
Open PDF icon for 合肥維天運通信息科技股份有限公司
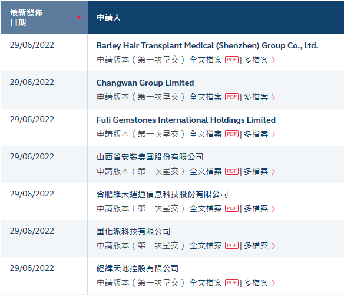click(231, 208)
